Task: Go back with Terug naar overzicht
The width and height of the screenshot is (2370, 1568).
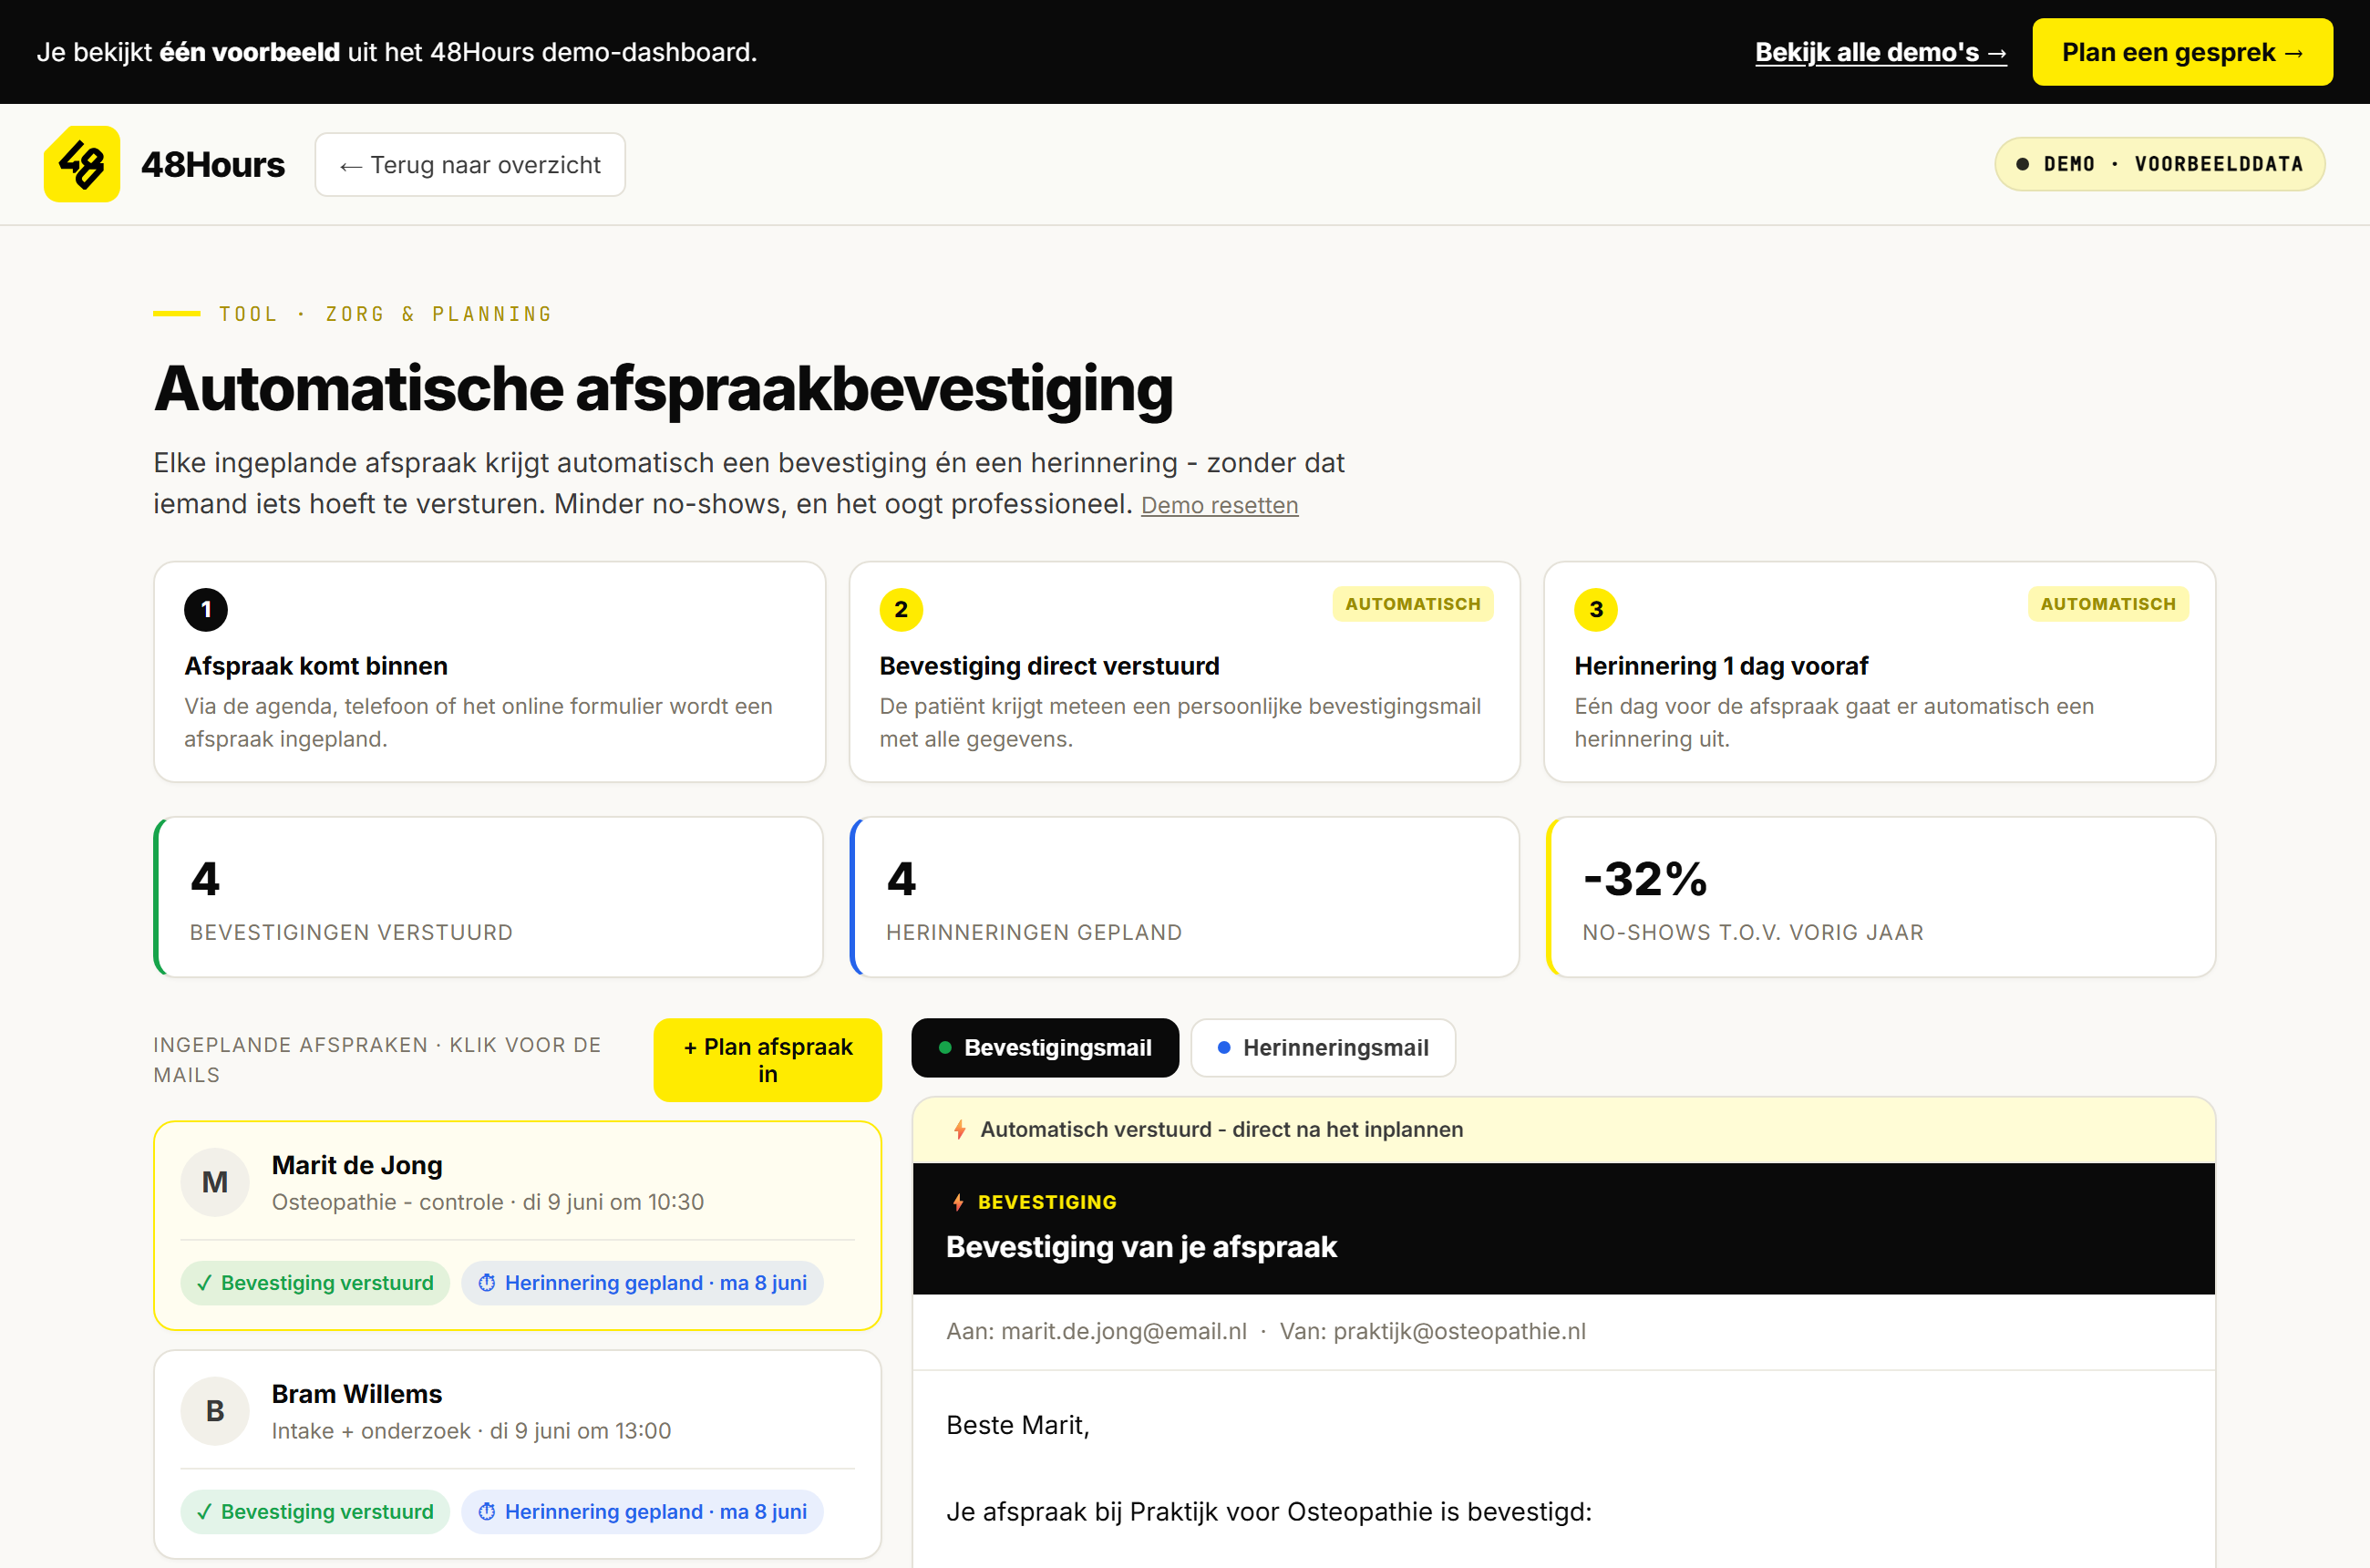Action: (470, 164)
